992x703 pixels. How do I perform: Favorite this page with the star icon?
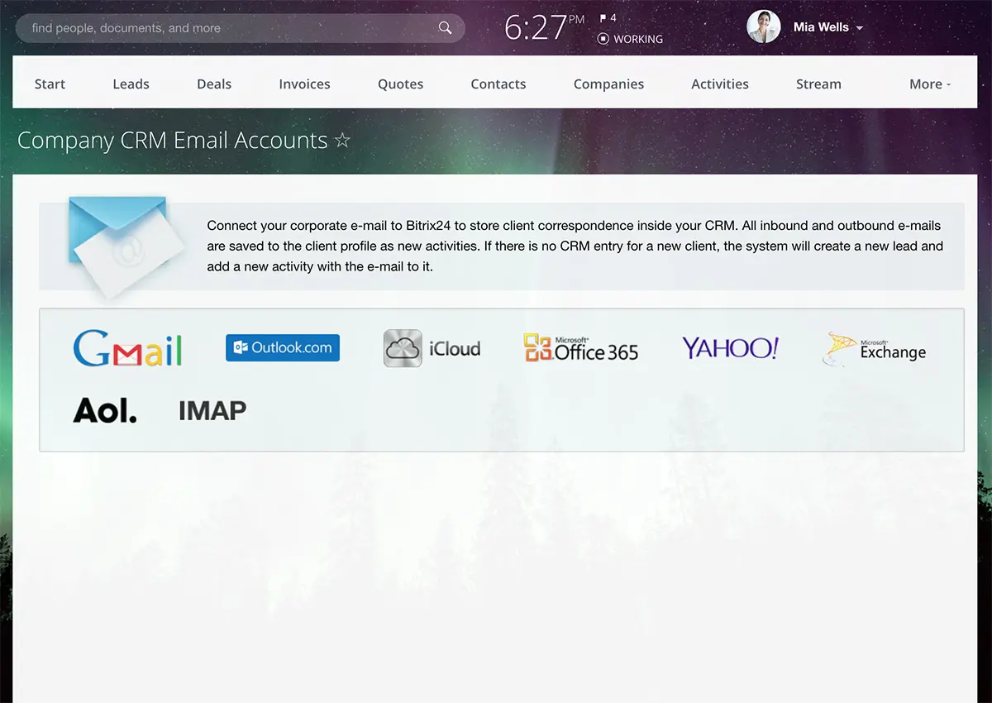342,141
